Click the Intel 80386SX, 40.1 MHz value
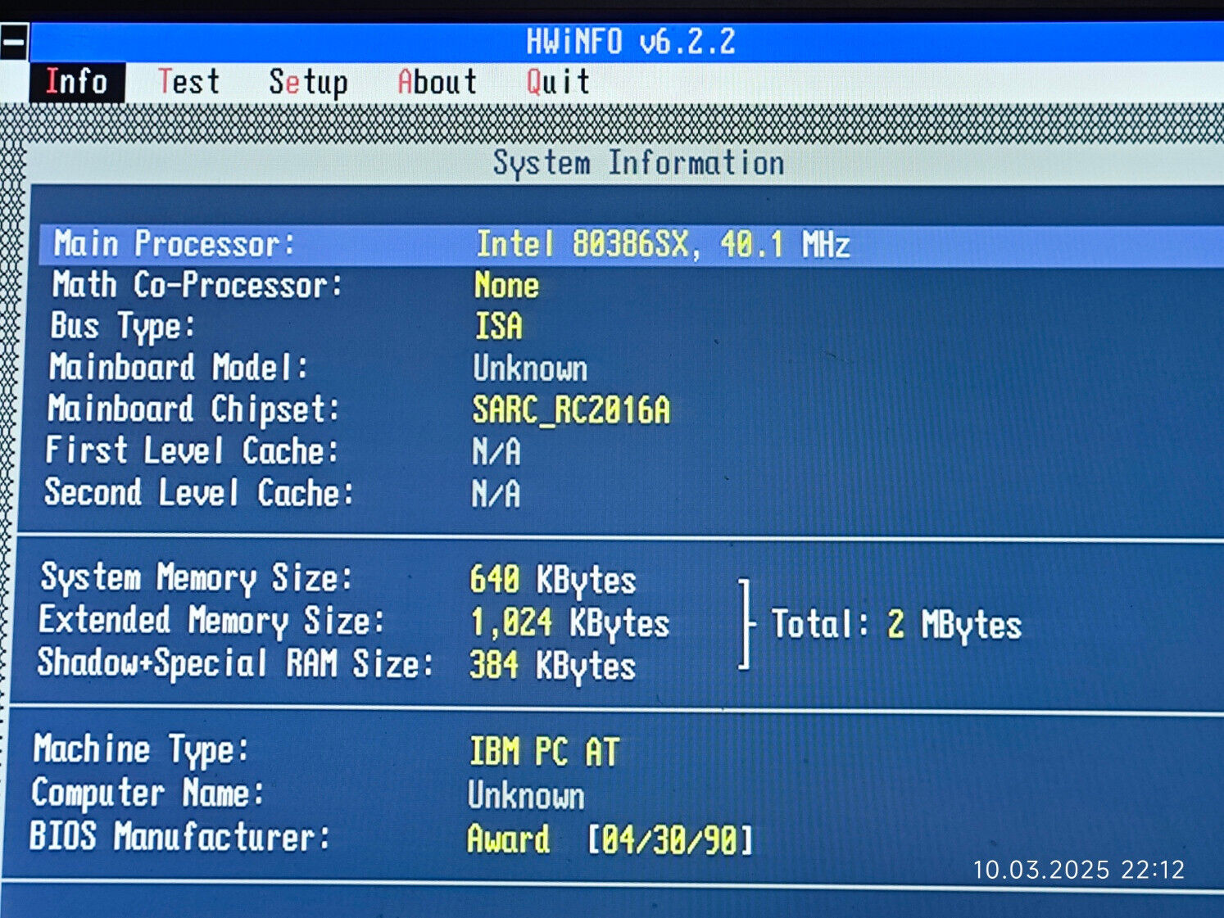 [x=663, y=245]
